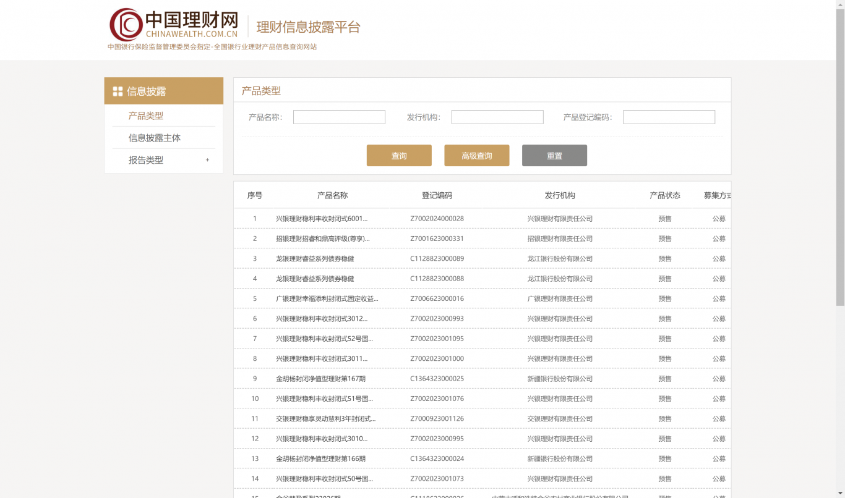The image size is (845, 498).
Task: Click code Z7002023001000
Action: pos(437,358)
